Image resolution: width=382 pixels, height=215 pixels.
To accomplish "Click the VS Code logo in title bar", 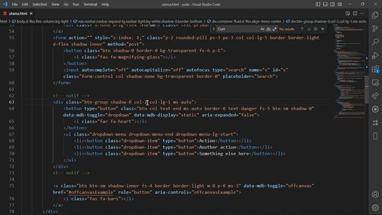I will point(5,4).
